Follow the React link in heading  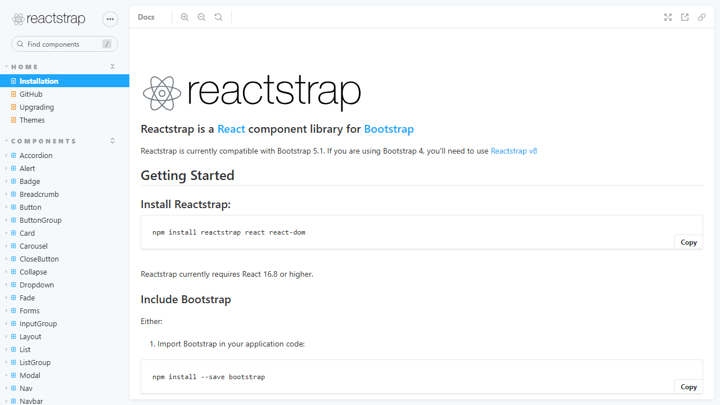tap(231, 129)
